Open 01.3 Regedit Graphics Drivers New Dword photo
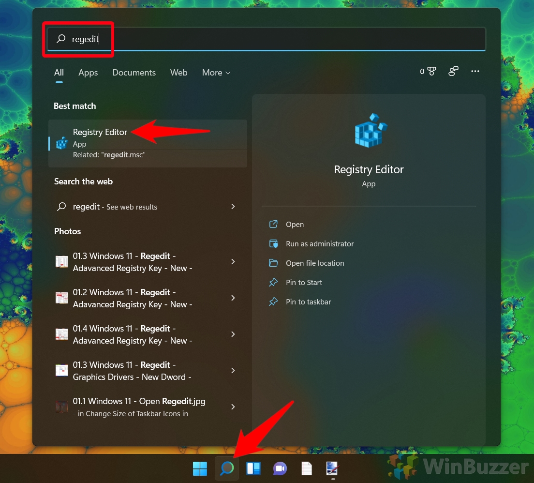This screenshot has height=483, width=534. point(148,371)
